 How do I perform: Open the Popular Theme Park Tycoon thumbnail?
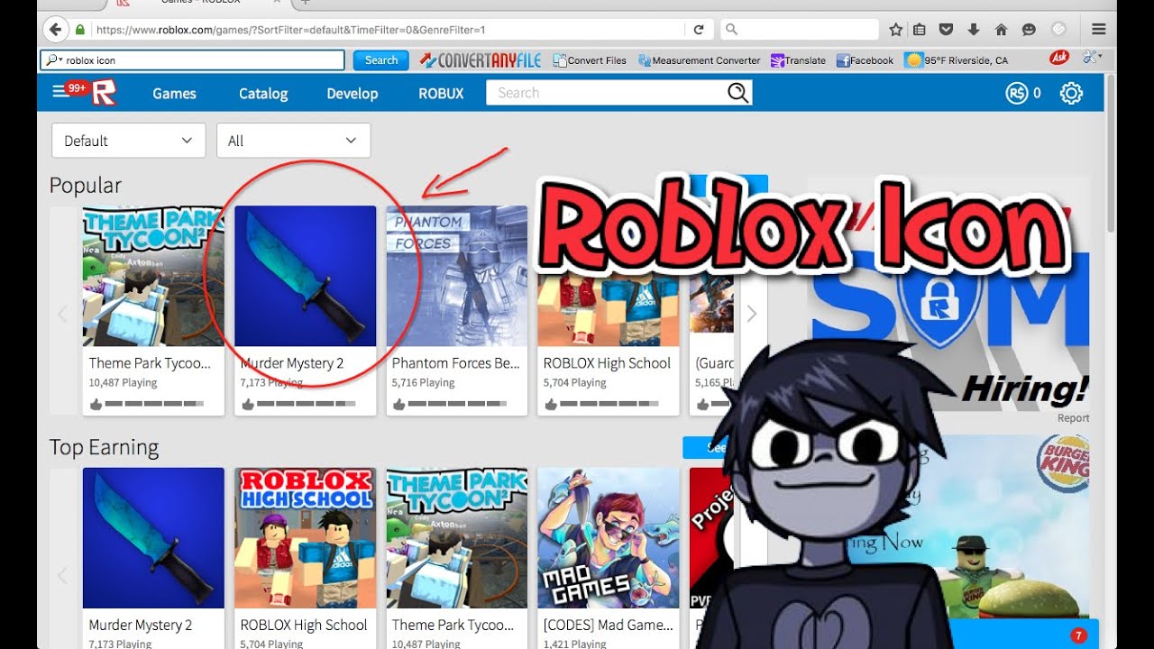pyautogui.click(x=153, y=276)
